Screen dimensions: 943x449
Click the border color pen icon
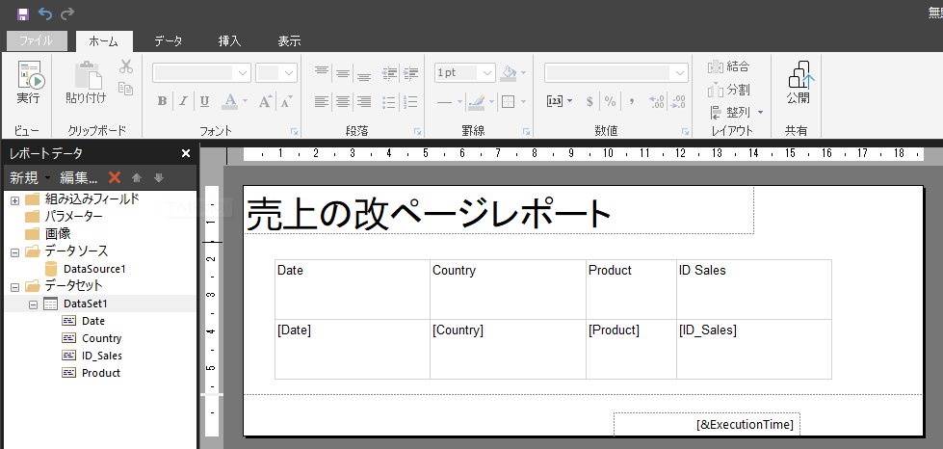476,102
